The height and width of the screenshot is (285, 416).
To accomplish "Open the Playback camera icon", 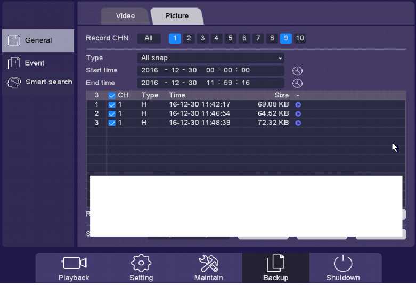I will [x=74, y=263].
